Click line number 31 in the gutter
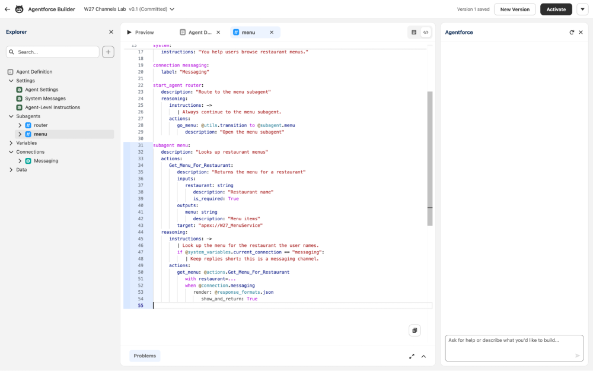Screen dimensions: 593x371 (x=141, y=145)
